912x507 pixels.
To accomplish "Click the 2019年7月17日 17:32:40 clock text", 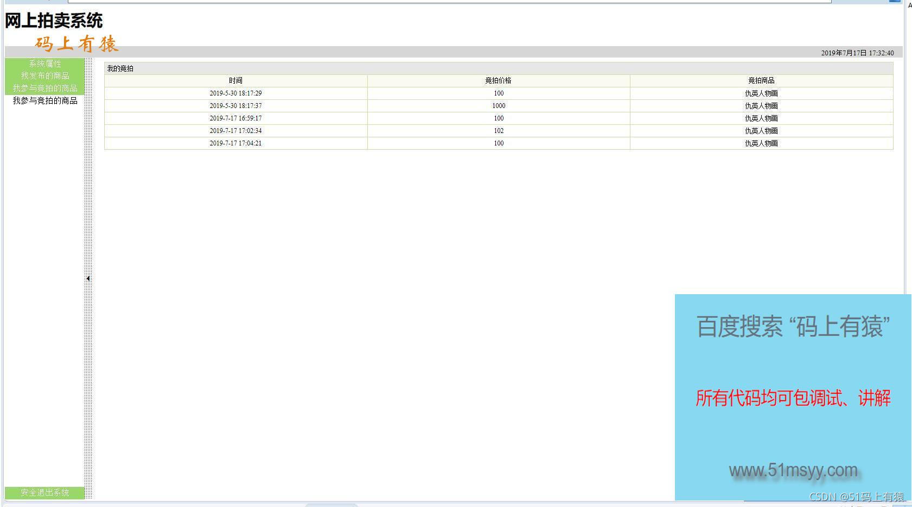I will tap(857, 53).
